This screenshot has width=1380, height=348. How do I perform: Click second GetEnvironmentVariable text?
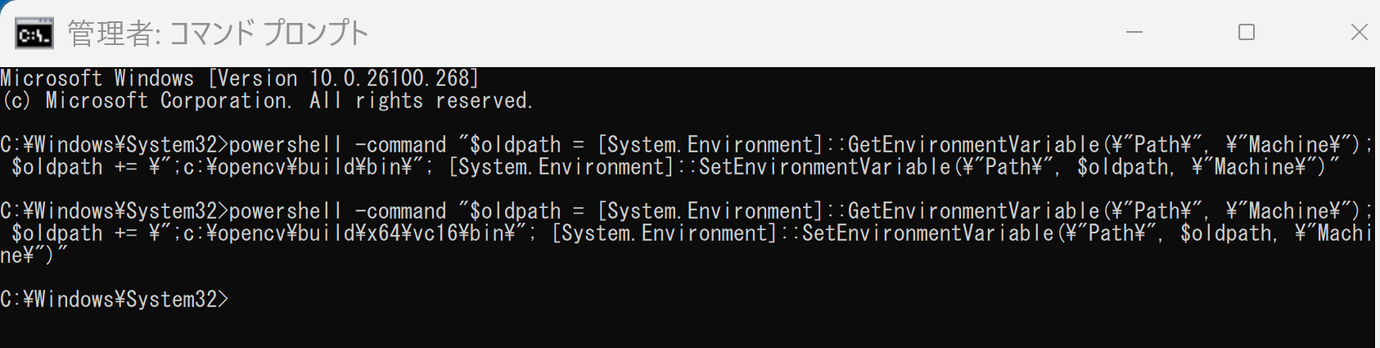pyautogui.click(x=973, y=211)
